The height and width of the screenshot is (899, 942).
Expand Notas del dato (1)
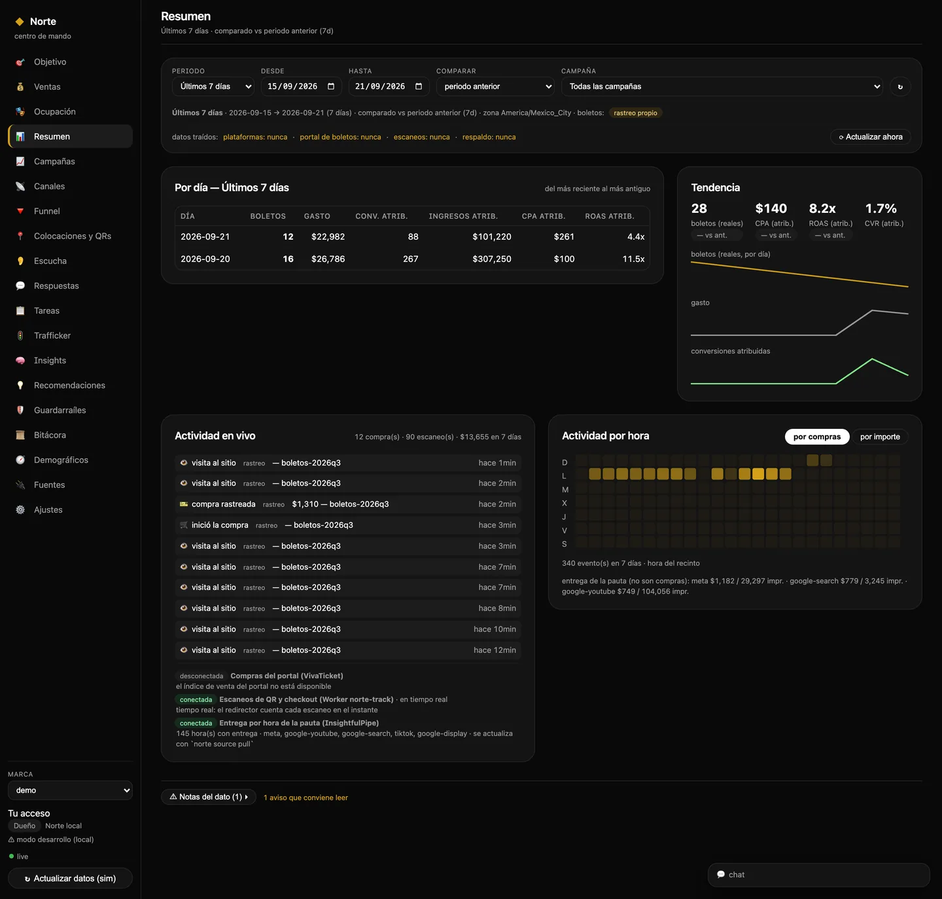click(208, 797)
